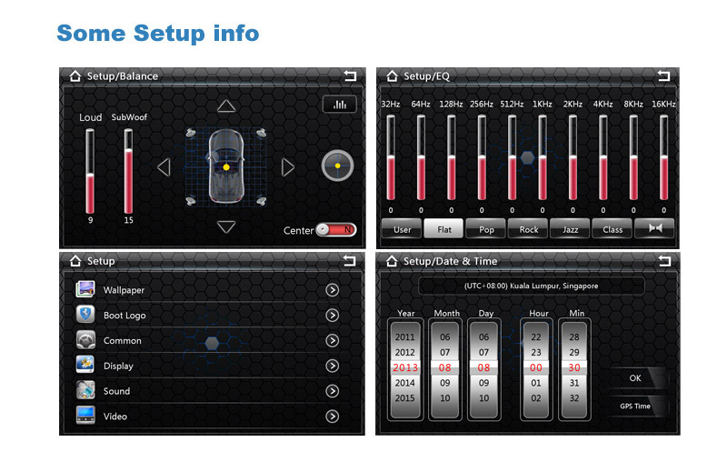Click the balance up arrow
The image size is (727, 452).
226,106
